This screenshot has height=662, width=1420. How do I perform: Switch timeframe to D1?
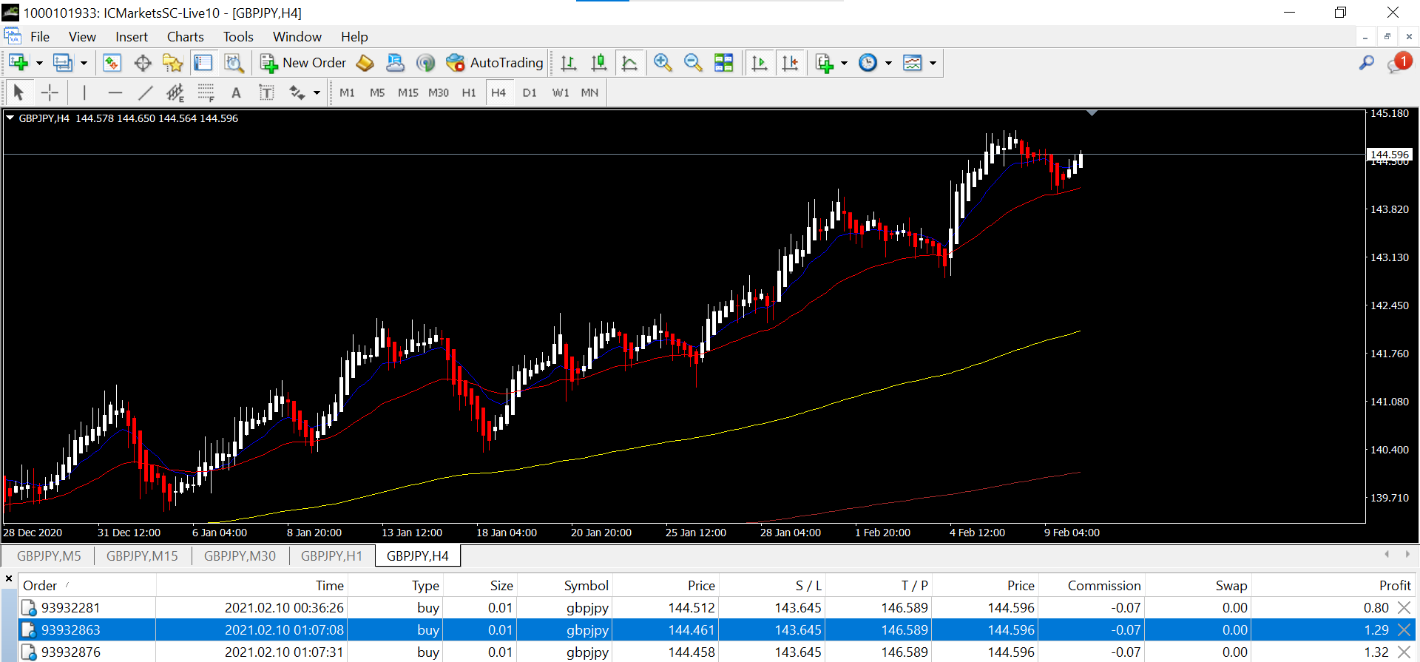[x=530, y=92]
